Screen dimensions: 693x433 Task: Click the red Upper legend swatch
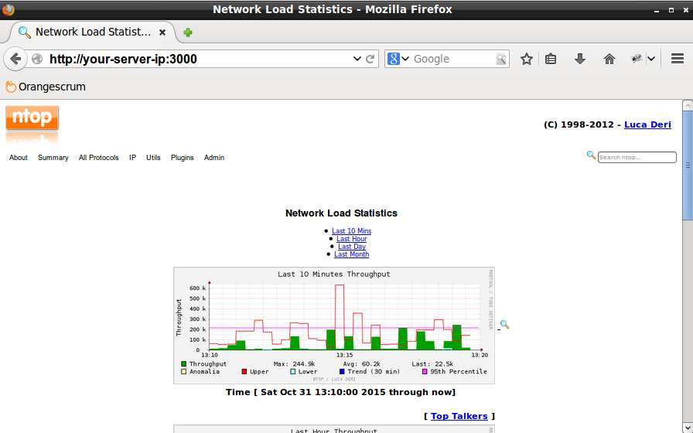click(x=244, y=372)
